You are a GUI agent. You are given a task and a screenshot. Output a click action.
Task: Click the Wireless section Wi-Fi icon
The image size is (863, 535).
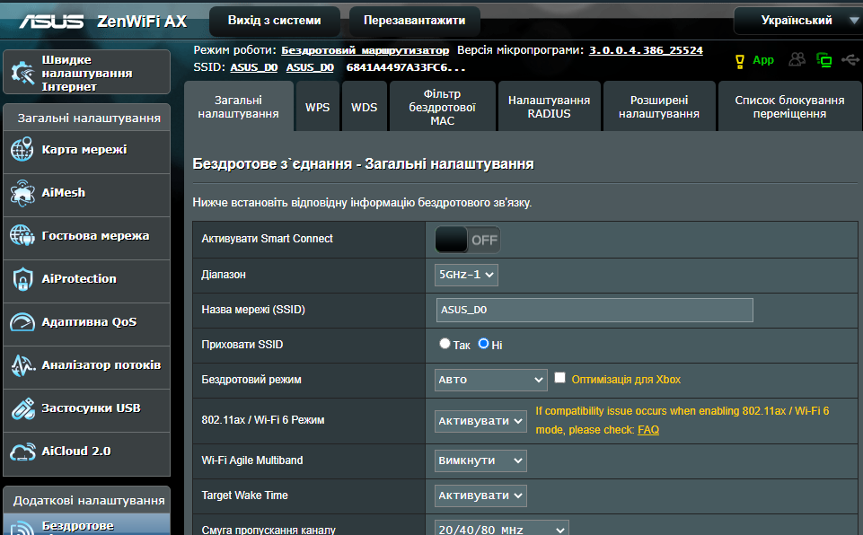pos(22,528)
